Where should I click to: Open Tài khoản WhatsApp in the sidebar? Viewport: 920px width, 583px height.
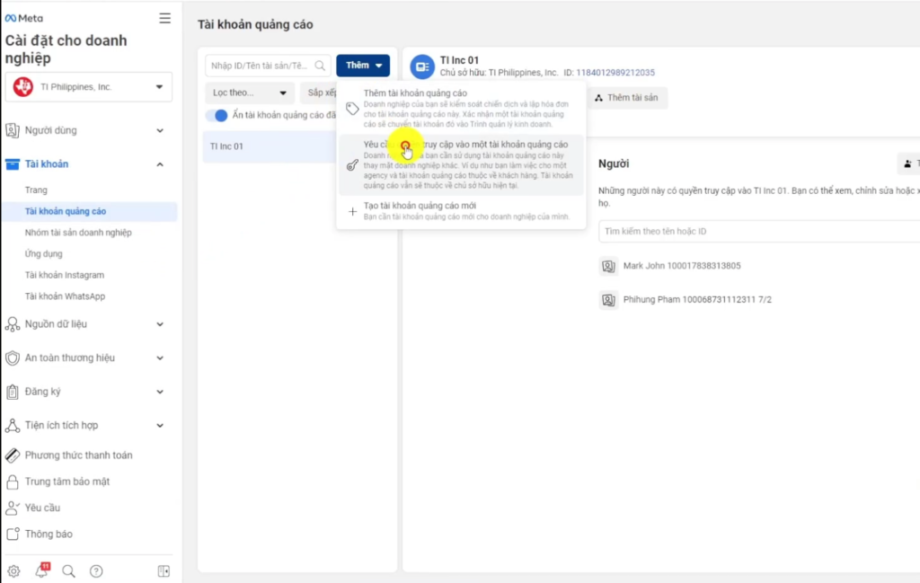click(x=65, y=296)
